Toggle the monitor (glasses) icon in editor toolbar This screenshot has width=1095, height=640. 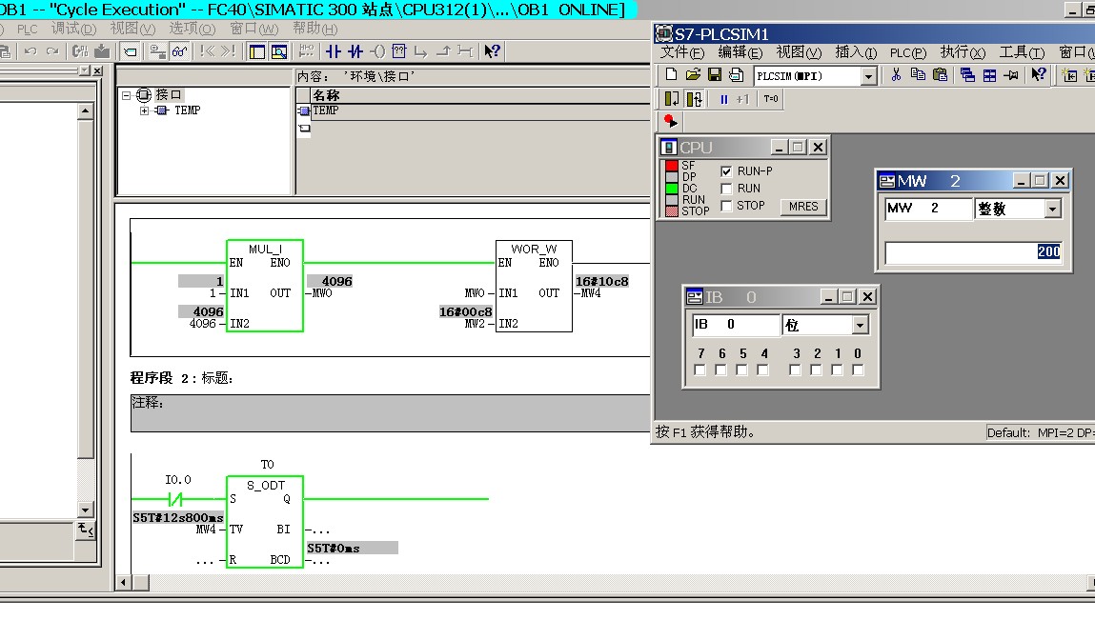(x=179, y=50)
